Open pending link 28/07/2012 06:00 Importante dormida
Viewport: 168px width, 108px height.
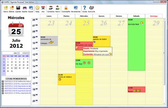pyautogui.click(x=18, y=91)
